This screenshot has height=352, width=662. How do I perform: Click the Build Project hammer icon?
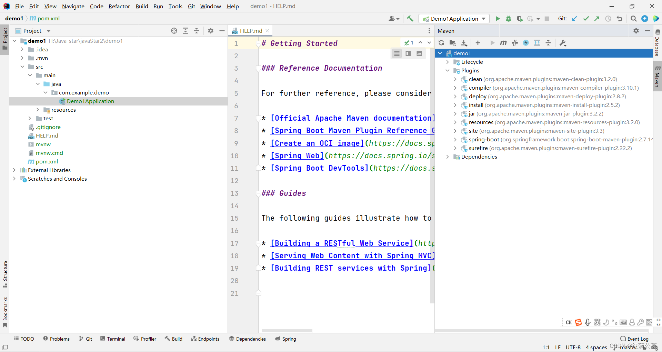point(410,19)
